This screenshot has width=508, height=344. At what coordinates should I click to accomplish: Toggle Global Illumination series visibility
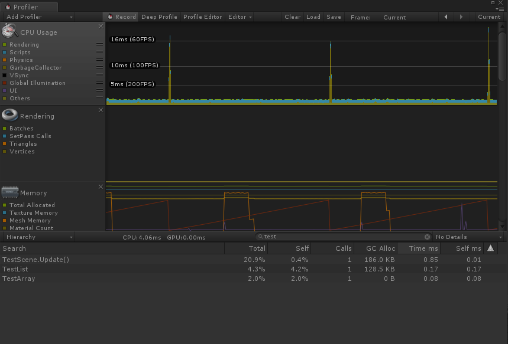pyautogui.click(x=5, y=83)
